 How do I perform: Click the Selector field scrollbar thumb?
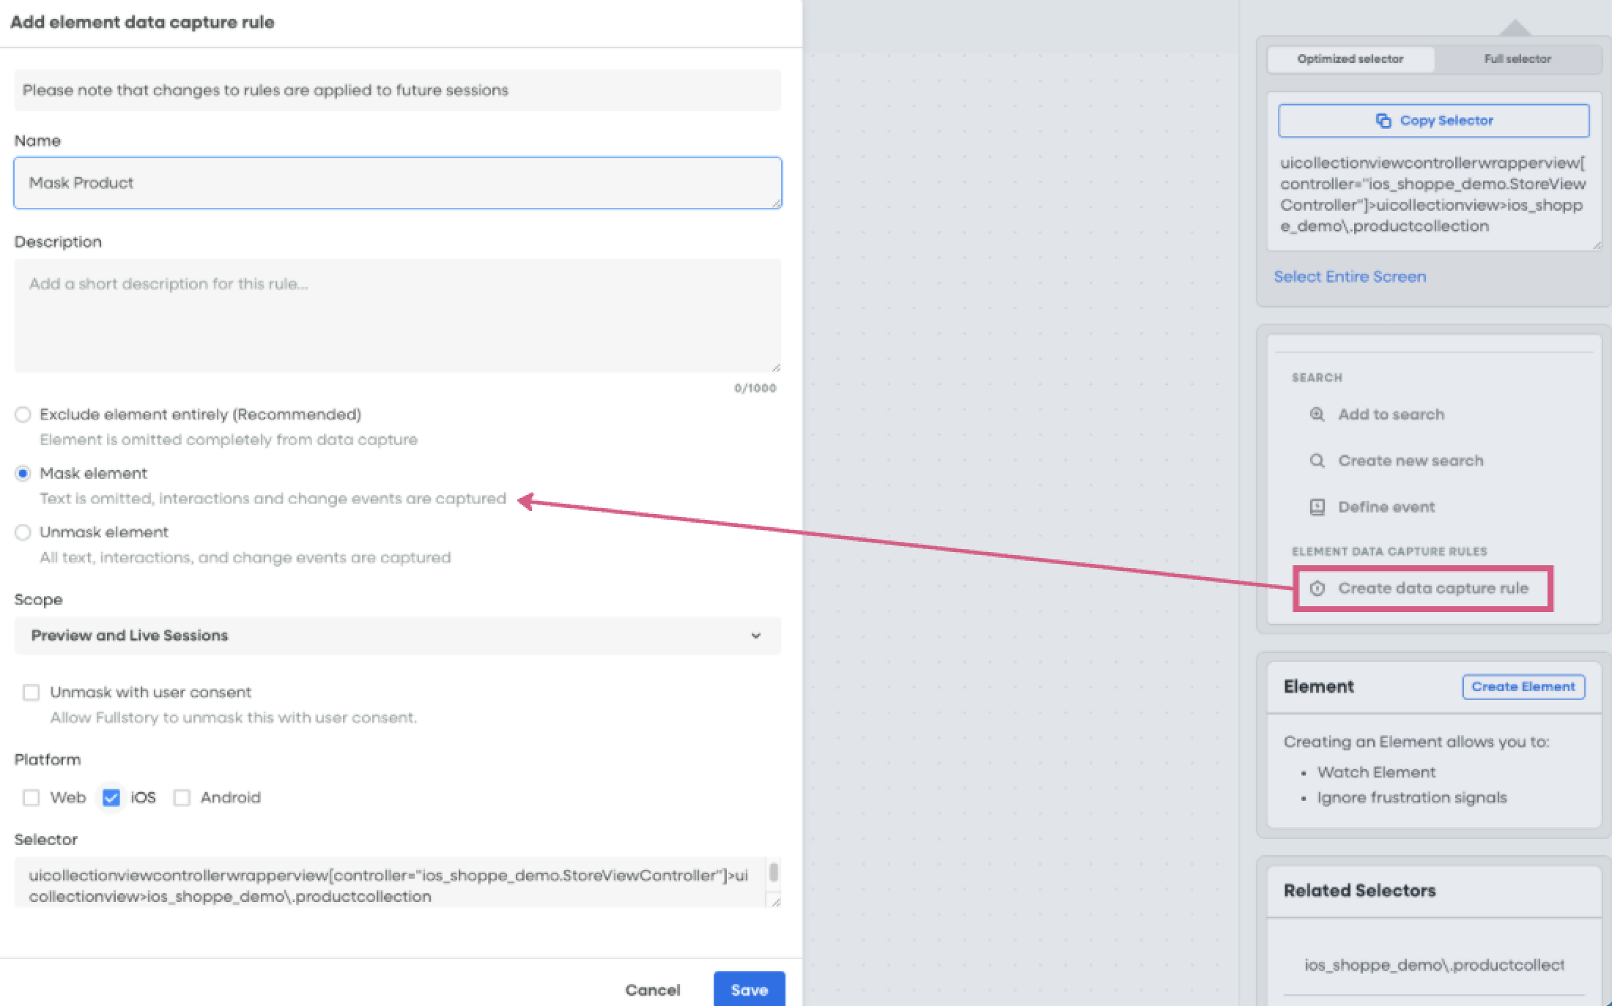[773, 872]
